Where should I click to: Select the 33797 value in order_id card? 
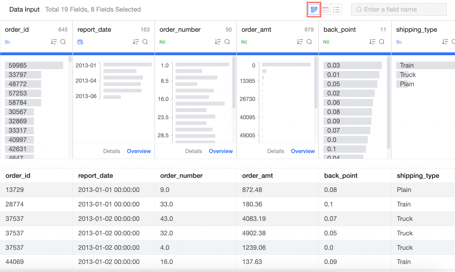[x=23, y=75]
